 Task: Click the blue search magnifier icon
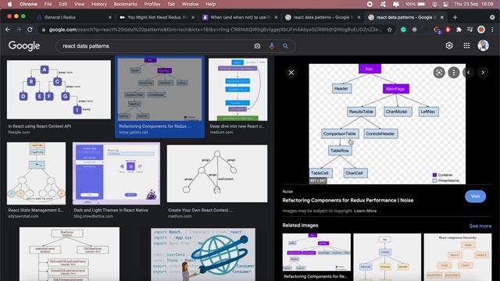coord(285,46)
